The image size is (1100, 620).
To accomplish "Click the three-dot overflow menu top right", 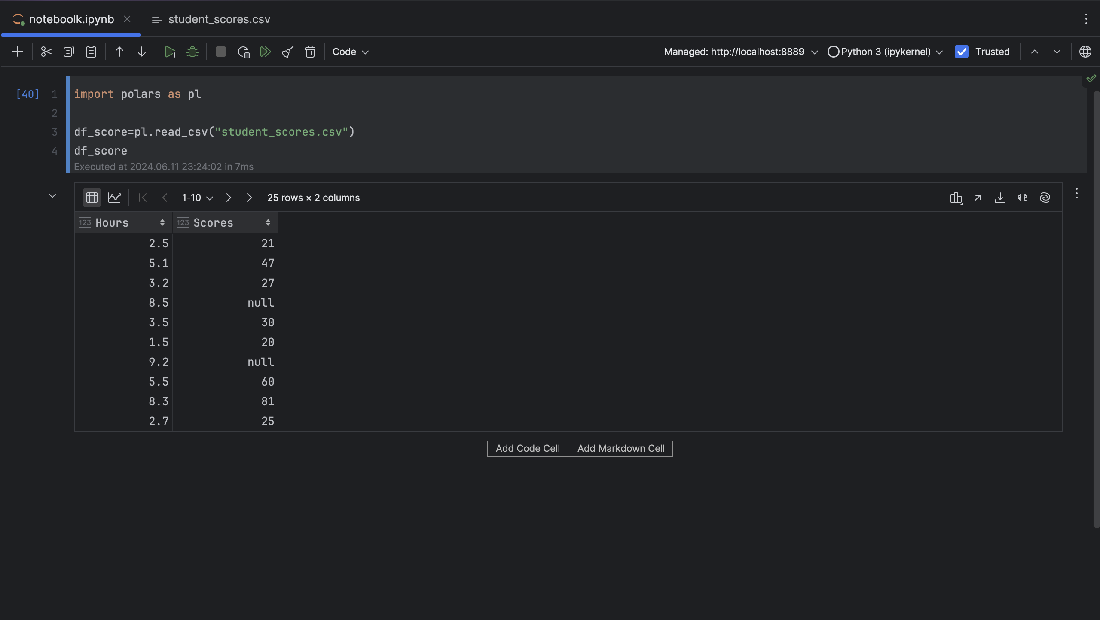I will (1086, 19).
